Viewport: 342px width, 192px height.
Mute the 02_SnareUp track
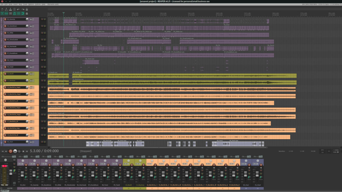[x=42, y=19]
